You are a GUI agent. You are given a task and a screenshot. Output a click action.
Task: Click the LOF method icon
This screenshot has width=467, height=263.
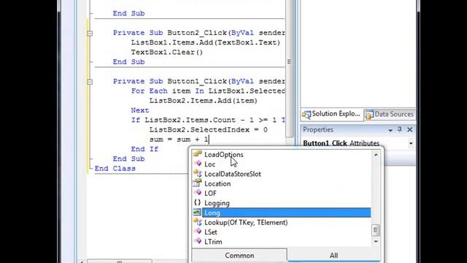[198, 193]
